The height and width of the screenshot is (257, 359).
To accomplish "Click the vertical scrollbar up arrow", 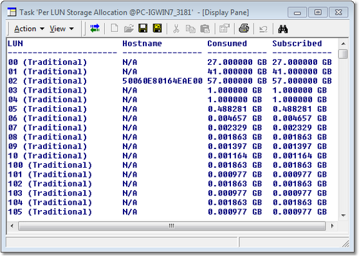I will (343, 44).
